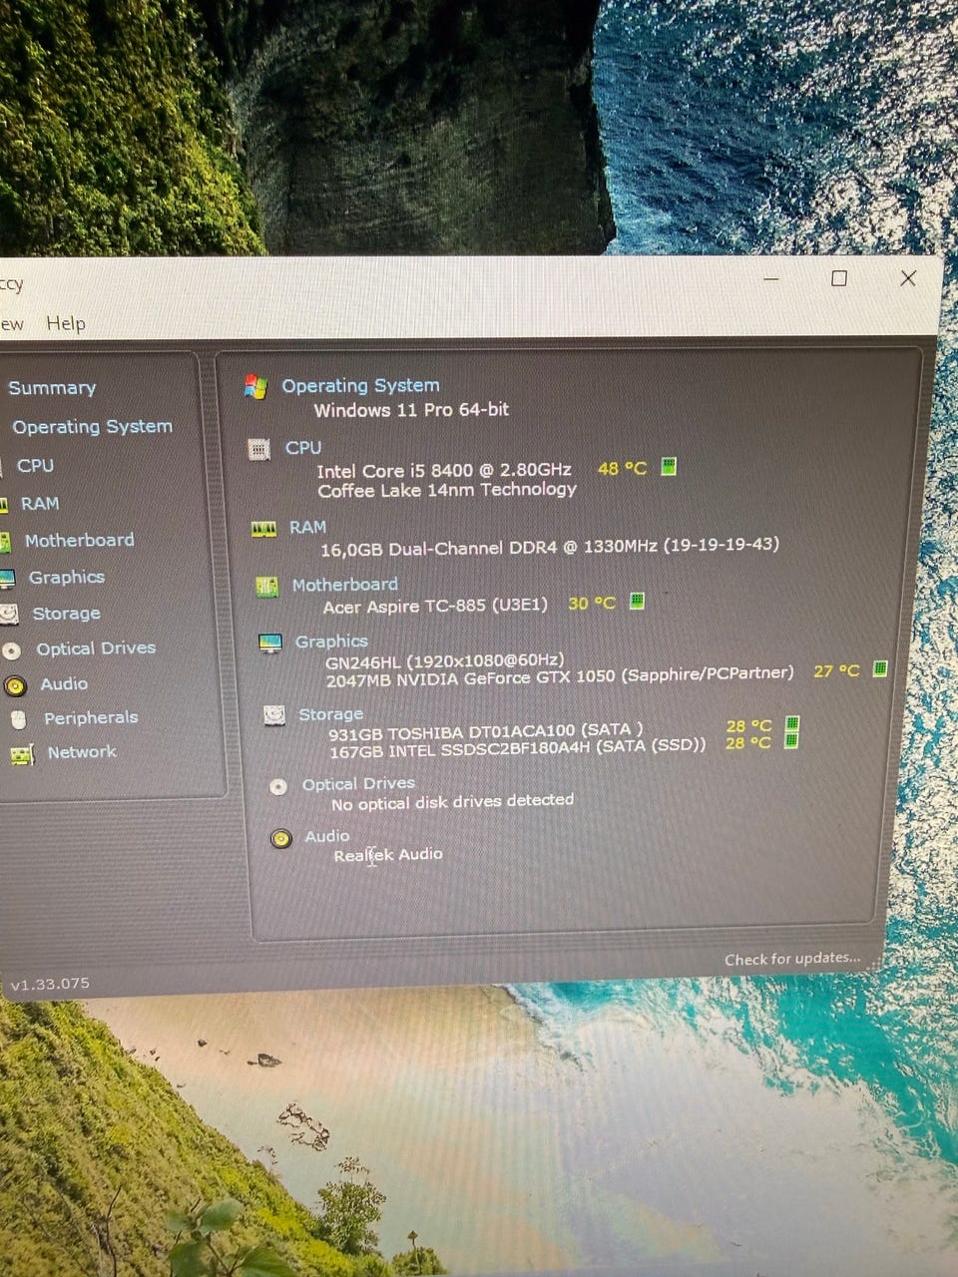Open the Graphics summary heading link
Viewport: 958px width, 1277px height.
(x=331, y=641)
